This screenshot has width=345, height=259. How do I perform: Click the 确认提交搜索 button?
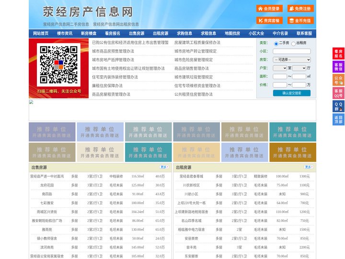click(x=292, y=93)
